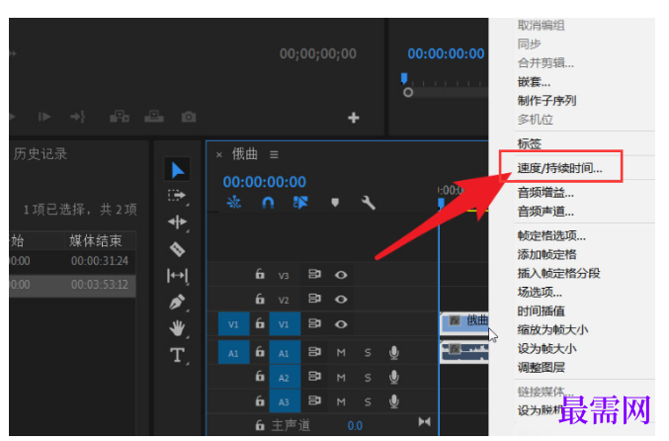Image resolution: width=669 pixels, height=441 pixels.
Task: Click the export frame camera button
Action: (x=189, y=117)
